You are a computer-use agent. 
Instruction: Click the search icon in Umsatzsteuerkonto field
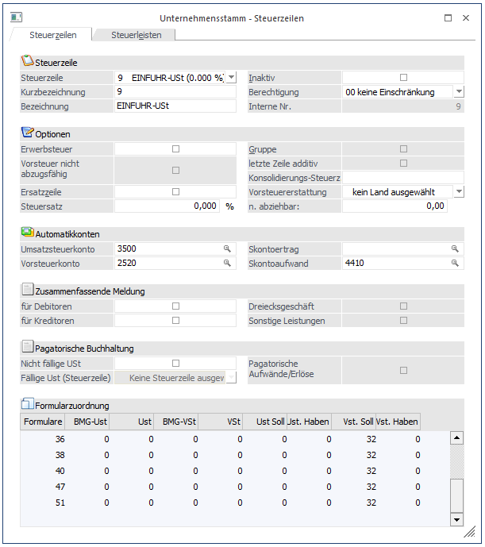(x=228, y=249)
